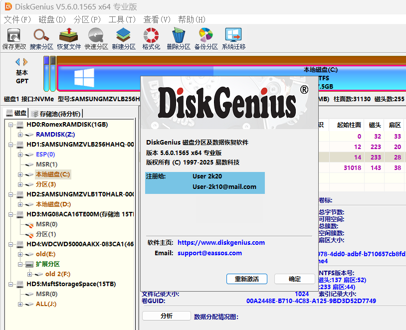Click the HD3 MG08ACA16TE00M disk icon

(20, 214)
